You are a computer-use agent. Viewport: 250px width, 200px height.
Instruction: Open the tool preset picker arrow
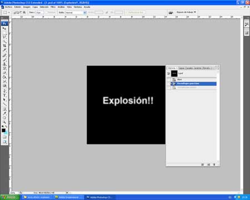tap(9, 12)
